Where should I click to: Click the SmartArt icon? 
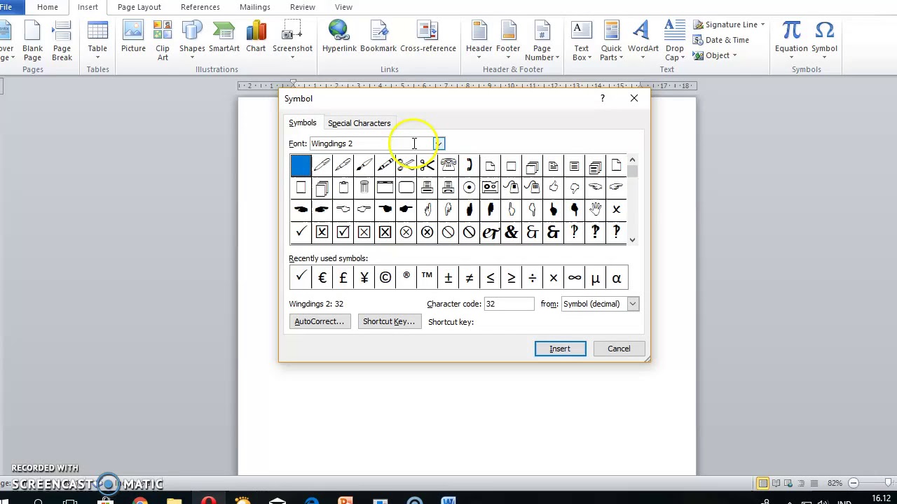[224, 36]
